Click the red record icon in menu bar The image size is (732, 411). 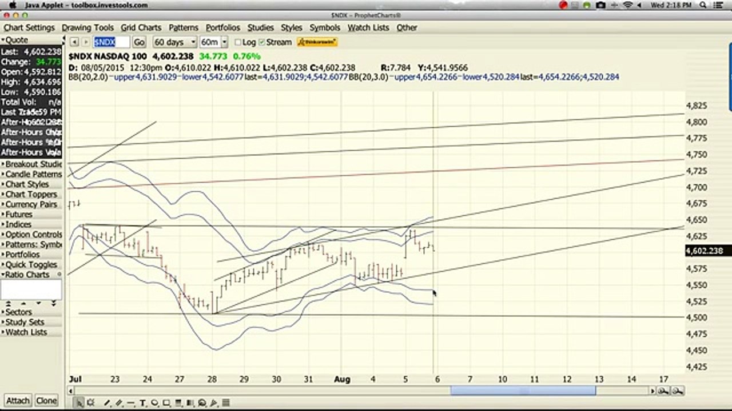563,5
